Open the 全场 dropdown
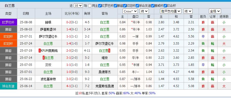 (215, 11)
